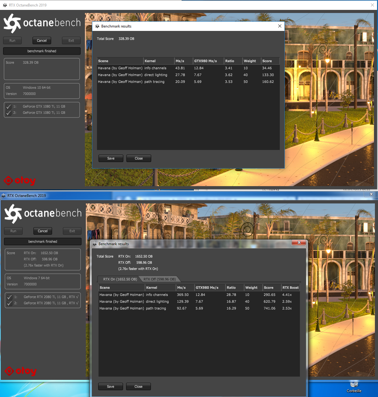Save results in bottom benchmark dialog
The height and width of the screenshot is (397, 378).
coord(111,386)
